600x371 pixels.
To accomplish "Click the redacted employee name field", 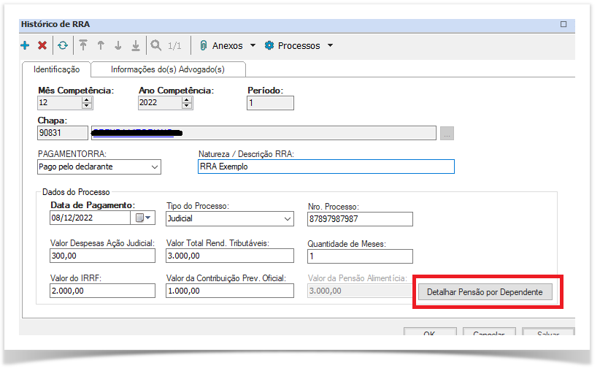I will [x=264, y=133].
